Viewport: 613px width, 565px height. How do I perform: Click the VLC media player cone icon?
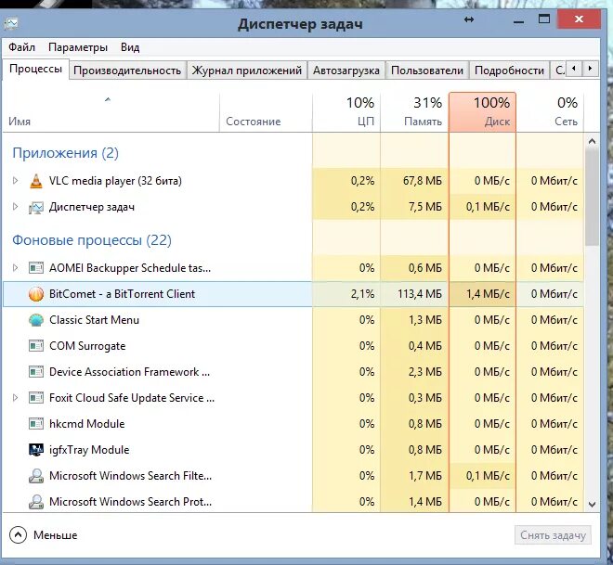(36, 181)
